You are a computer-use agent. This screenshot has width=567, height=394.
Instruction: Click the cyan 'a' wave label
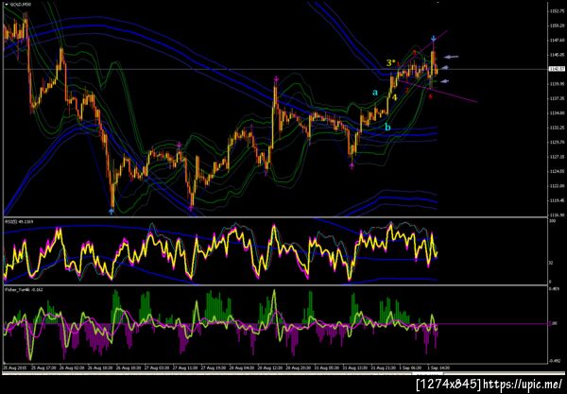point(375,93)
